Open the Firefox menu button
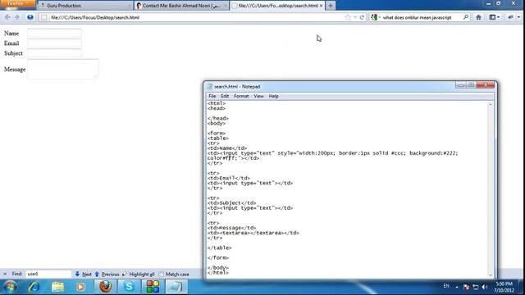The width and height of the screenshot is (525, 295). [x=17, y=3]
